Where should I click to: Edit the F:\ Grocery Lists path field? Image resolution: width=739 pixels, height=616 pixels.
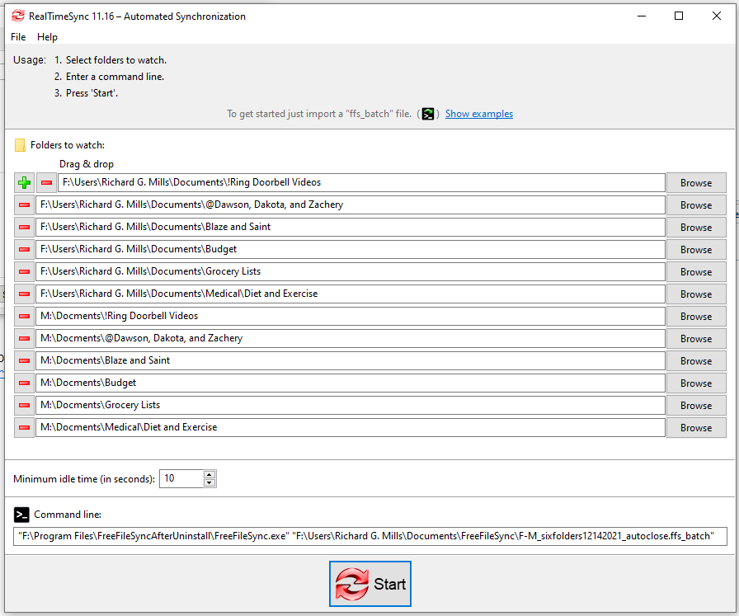pos(351,271)
